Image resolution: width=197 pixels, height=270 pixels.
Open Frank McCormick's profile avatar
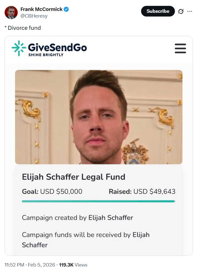coord(11,13)
